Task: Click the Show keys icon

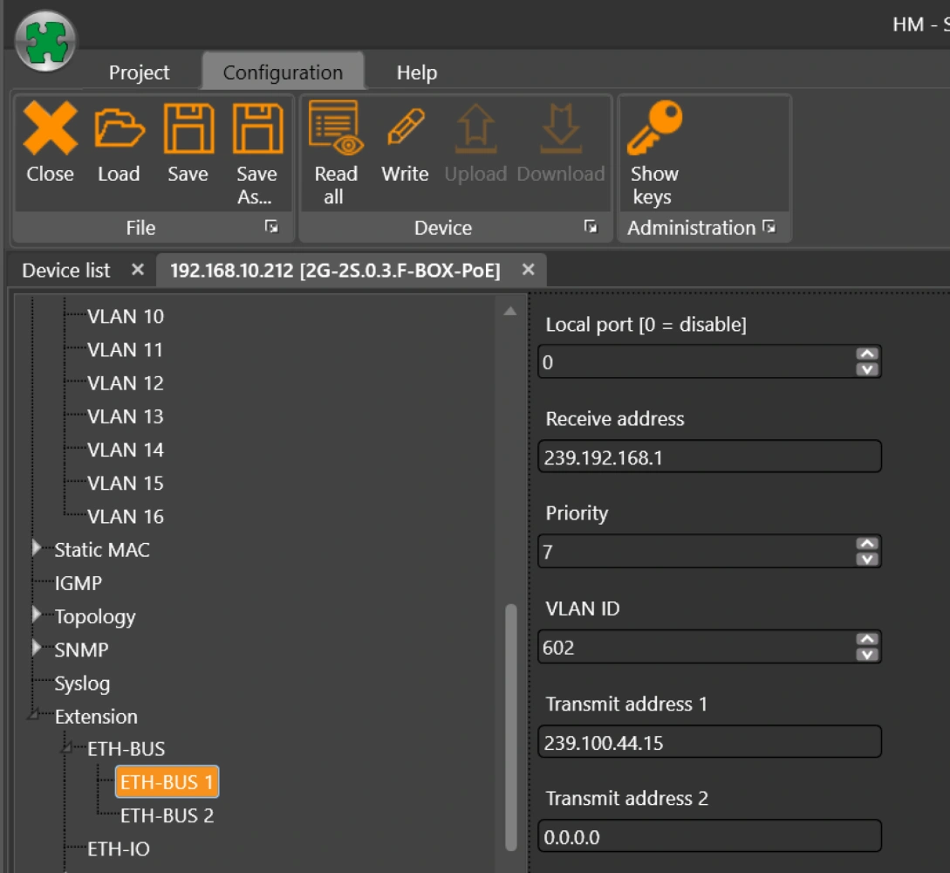Action: click(x=654, y=128)
